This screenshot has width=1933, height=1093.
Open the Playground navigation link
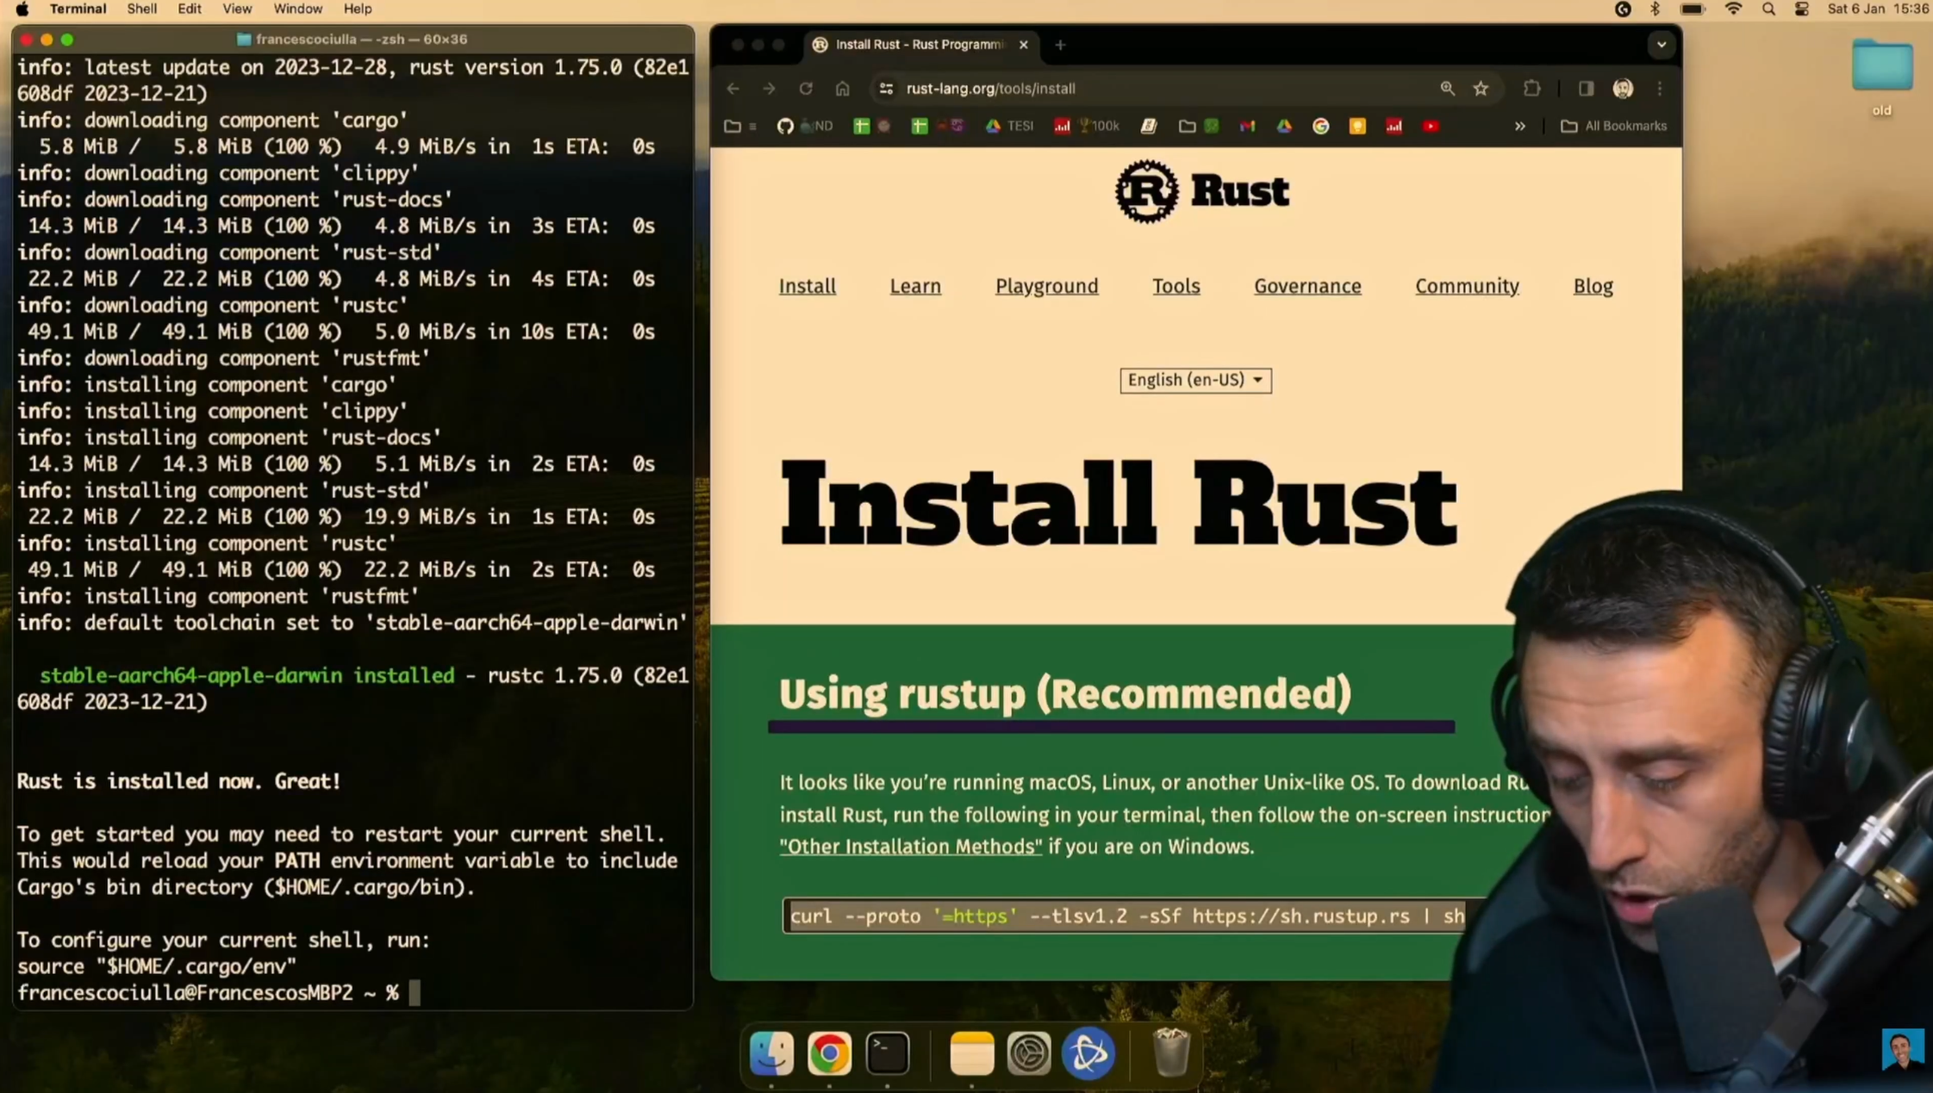[x=1045, y=286]
